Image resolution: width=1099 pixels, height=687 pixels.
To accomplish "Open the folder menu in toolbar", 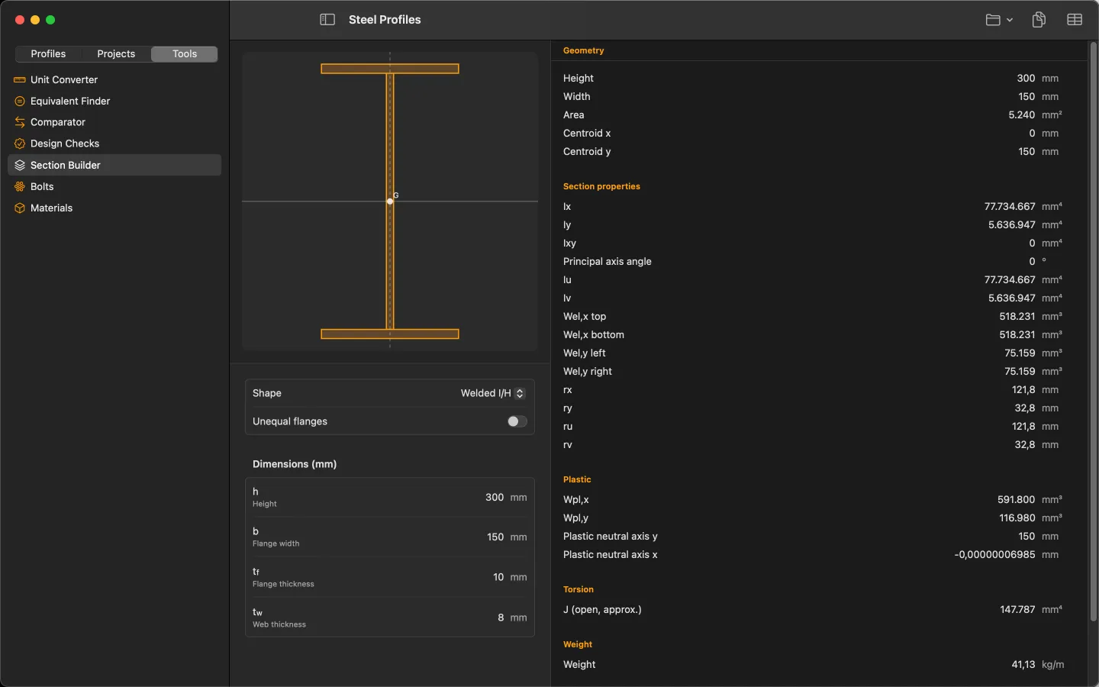I will coord(998,20).
